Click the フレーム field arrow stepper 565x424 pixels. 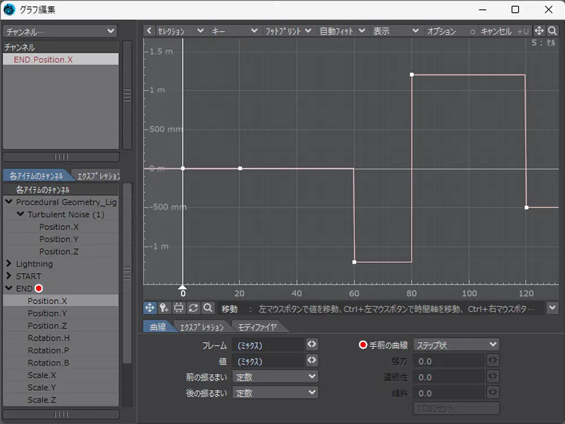(311, 344)
